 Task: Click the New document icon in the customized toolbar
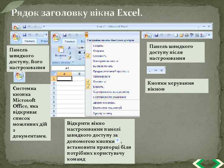coord(177,35)
